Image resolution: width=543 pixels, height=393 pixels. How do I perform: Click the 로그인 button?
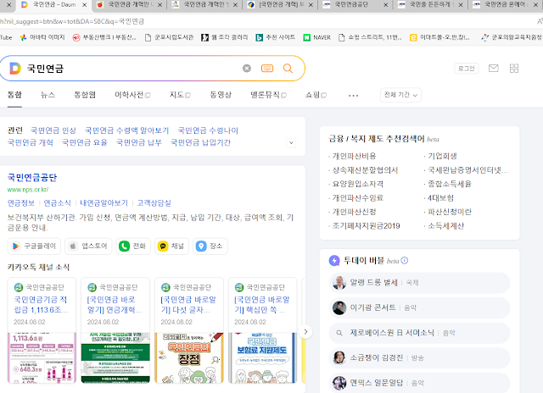[467, 69]
